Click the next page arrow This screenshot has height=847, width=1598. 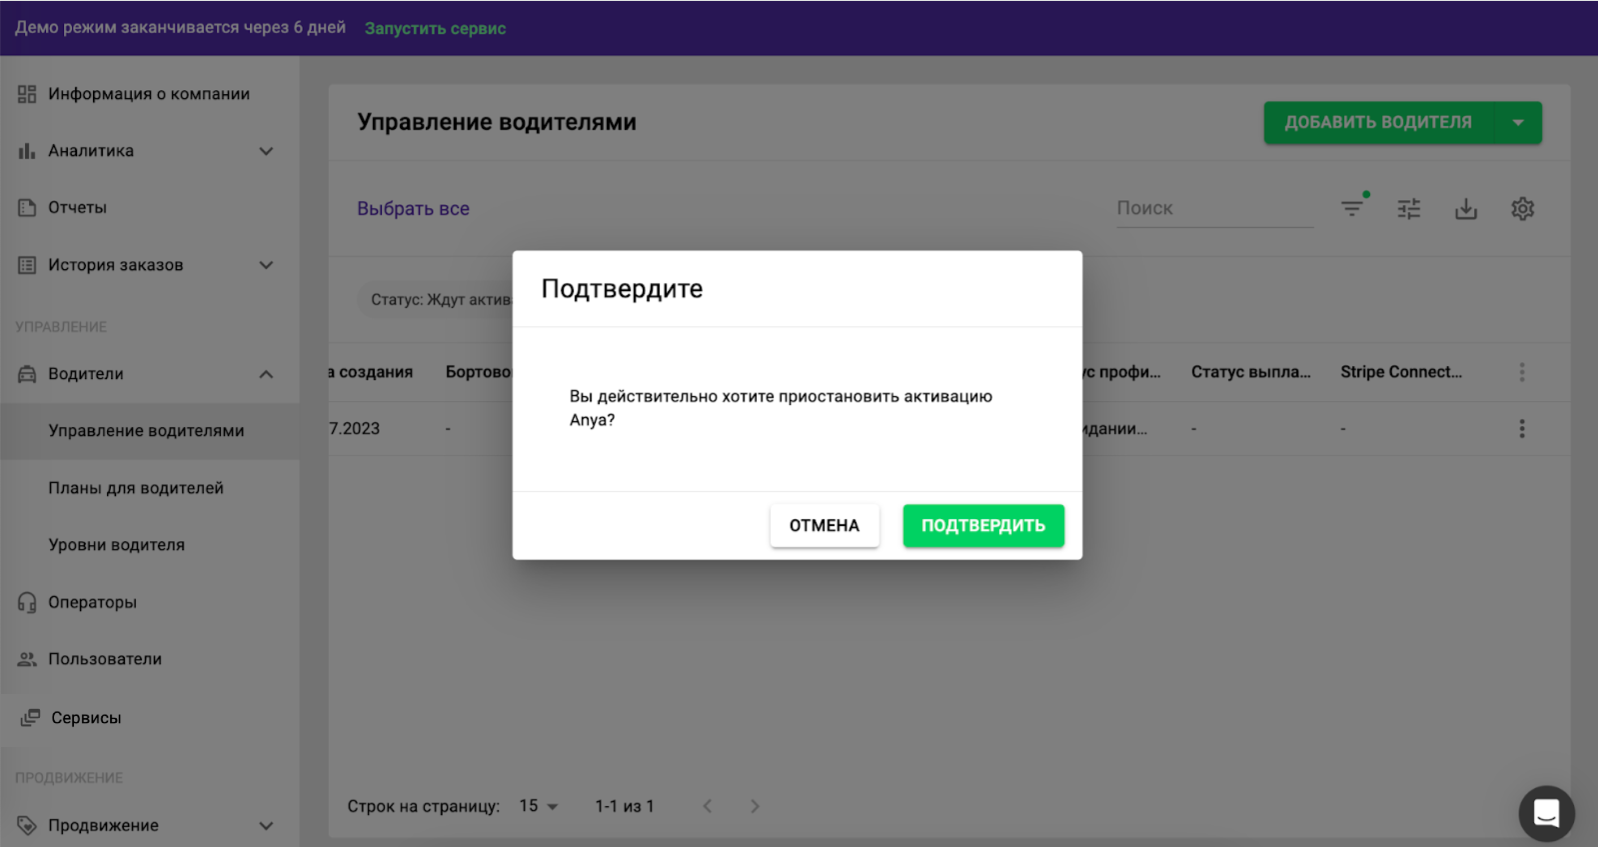click(754, 806)
